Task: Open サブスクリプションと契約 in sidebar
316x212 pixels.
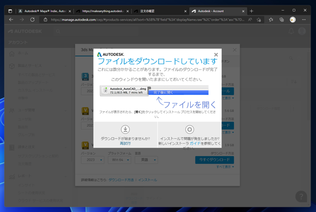Action: pyautogui.click(x=38, y=156)
